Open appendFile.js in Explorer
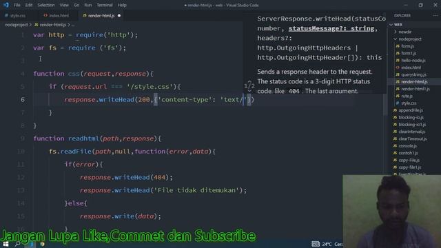The width and height of the screenshot is (441, 248). click(x=411, y=110)
